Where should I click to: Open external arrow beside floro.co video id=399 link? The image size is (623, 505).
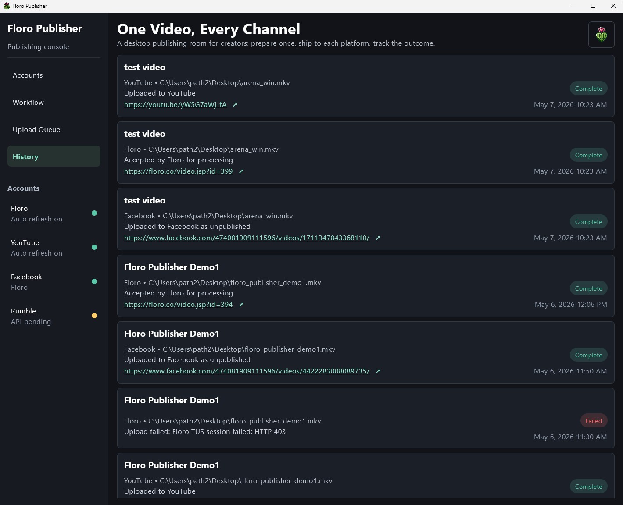(241, 171)
